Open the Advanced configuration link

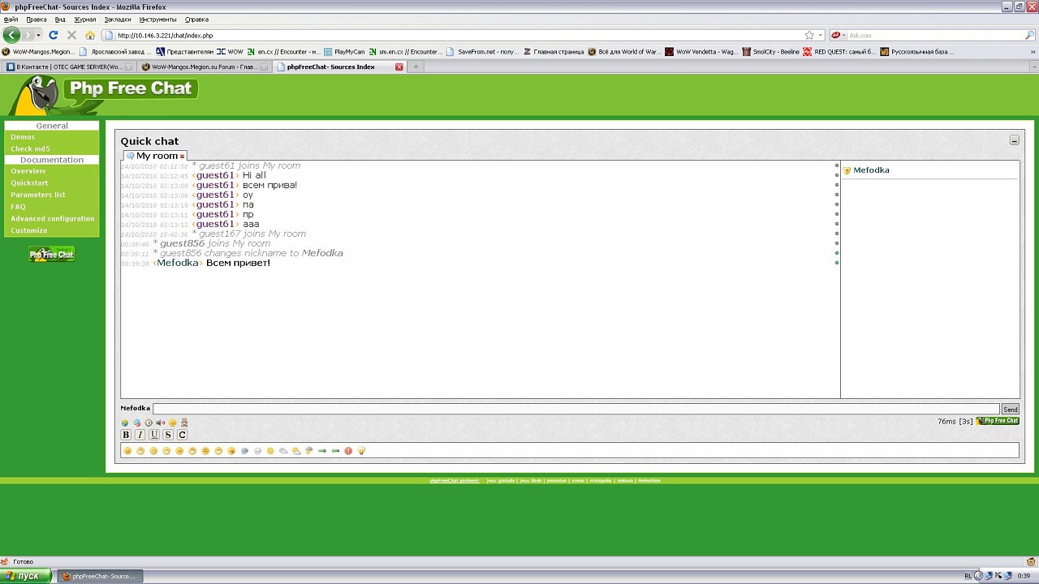pos(53,219)
